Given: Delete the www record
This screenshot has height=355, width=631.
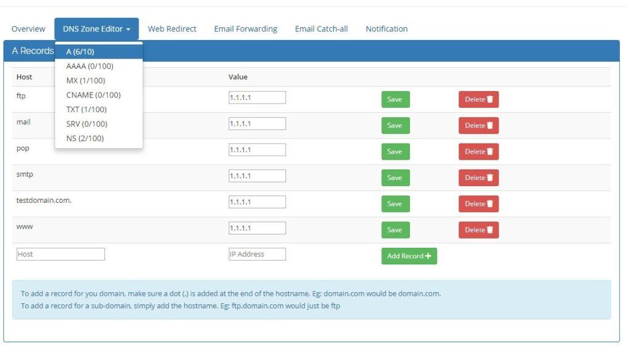Looking at the screenshot, I should (478, 230).
